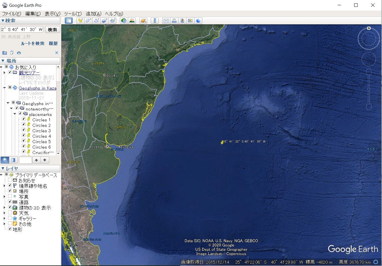
Task: Enable the 写真 photos layer
Action: point(10,196)
